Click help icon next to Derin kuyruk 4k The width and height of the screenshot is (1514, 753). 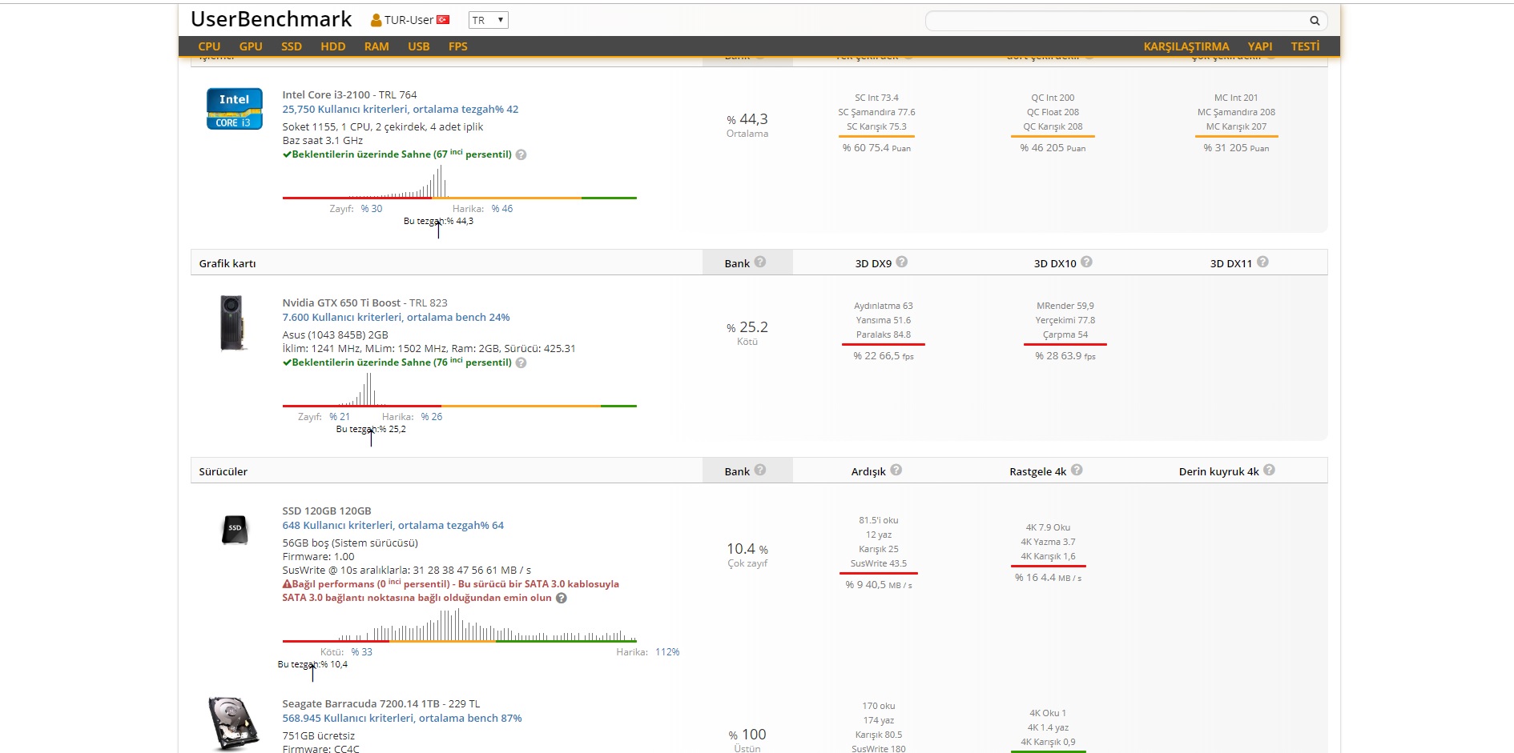tap(1269, 470)
